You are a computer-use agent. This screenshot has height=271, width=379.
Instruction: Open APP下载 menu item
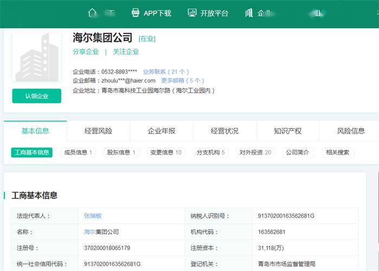coord(152,13)
